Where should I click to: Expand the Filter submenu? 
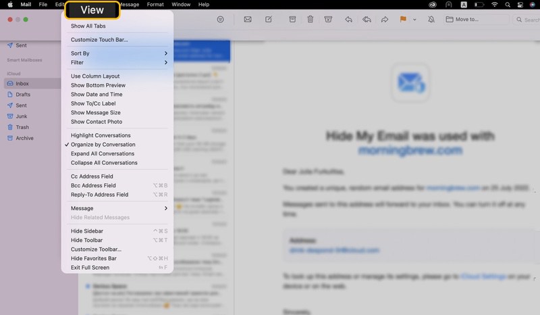[x=117, y=62]
